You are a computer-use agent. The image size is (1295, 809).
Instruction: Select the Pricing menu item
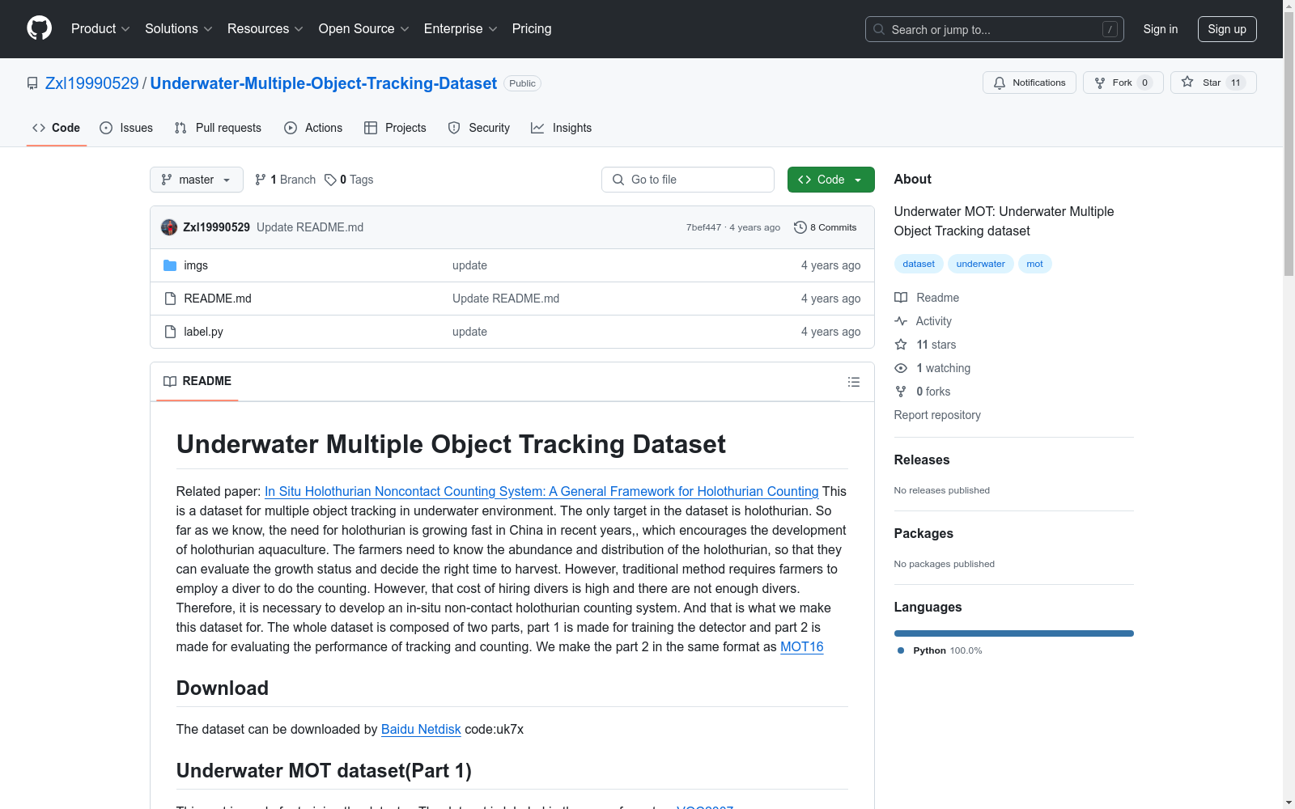point(531,28)
